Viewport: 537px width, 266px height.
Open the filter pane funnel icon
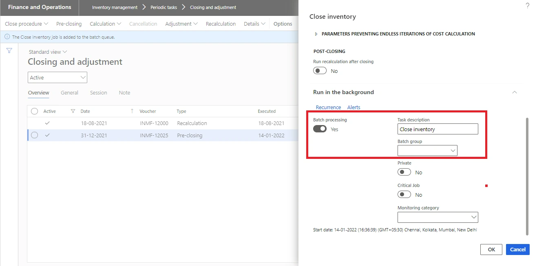(9, 51)
